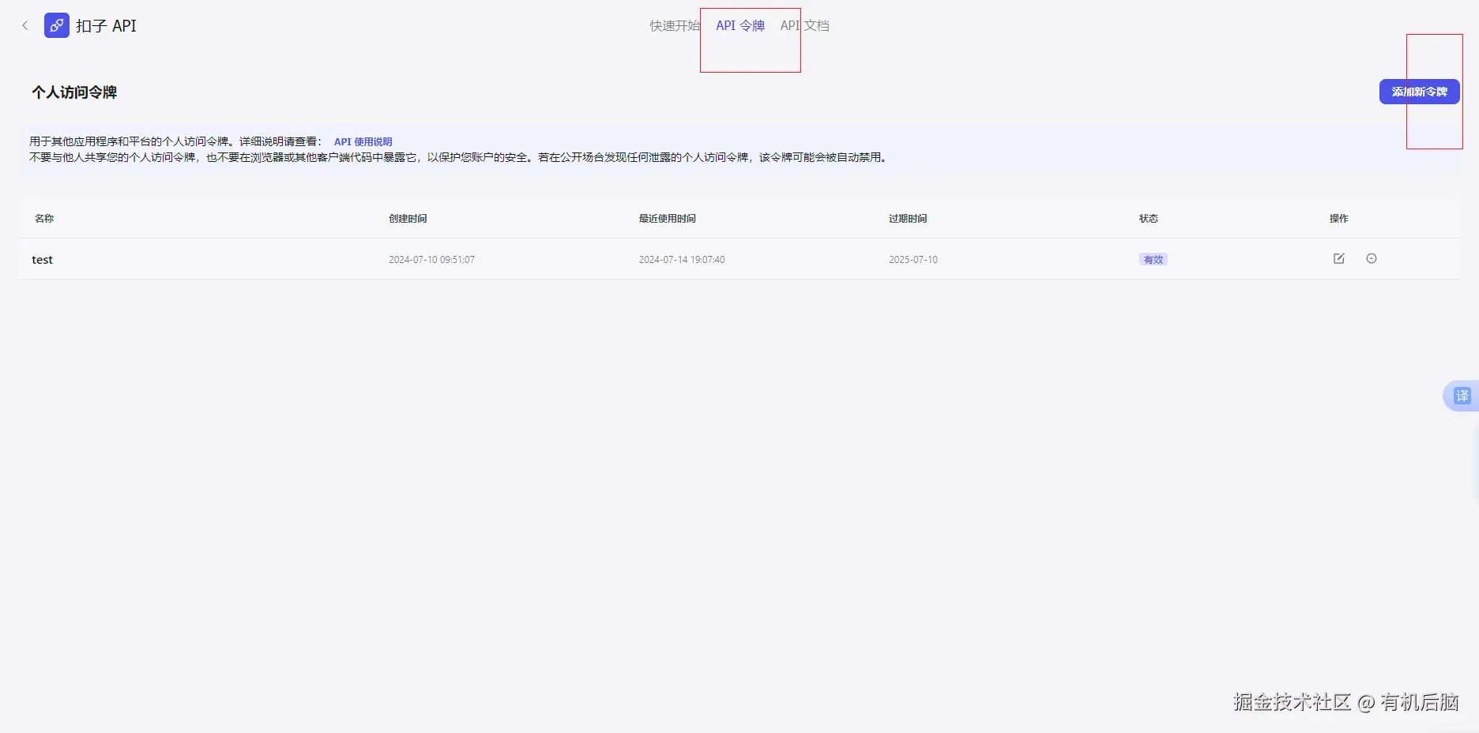Viewport: 1479px width, 733px height.
Task: Go back using the left arrow
Action: point(25,25)
